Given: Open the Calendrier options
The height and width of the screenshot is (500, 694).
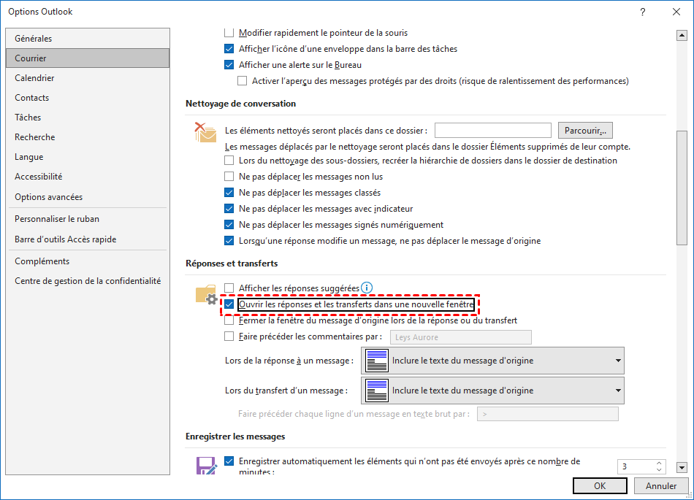Looking at the screenshot, I should 88,78.
